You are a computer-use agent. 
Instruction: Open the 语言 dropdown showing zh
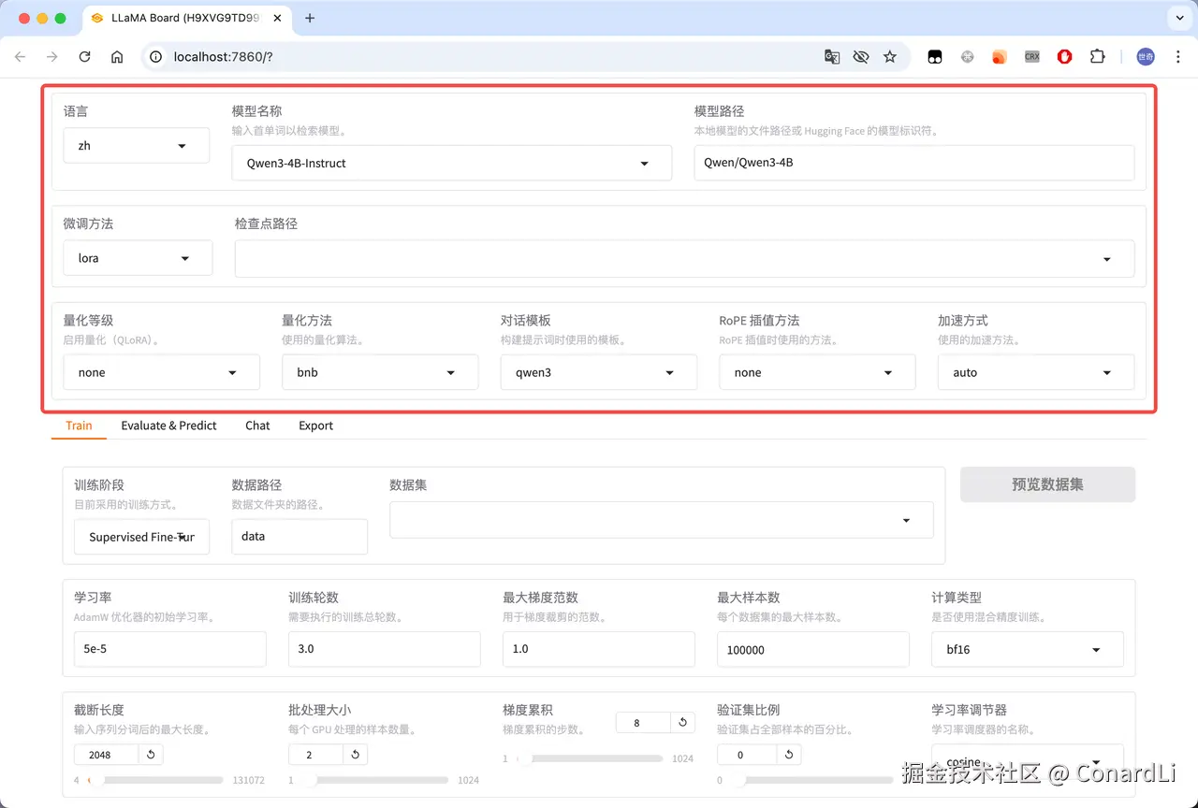pyautogui.click(x=137, y=146)
